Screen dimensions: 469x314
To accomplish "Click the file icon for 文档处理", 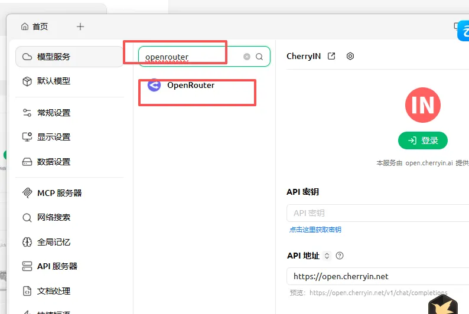I will [x=27, y=291].
